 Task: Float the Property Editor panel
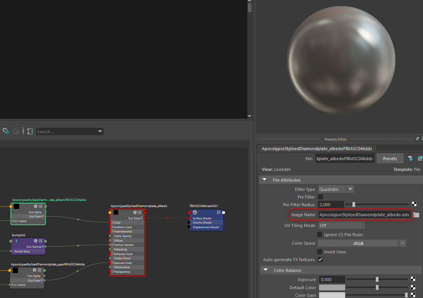click(x=418, y=139)
